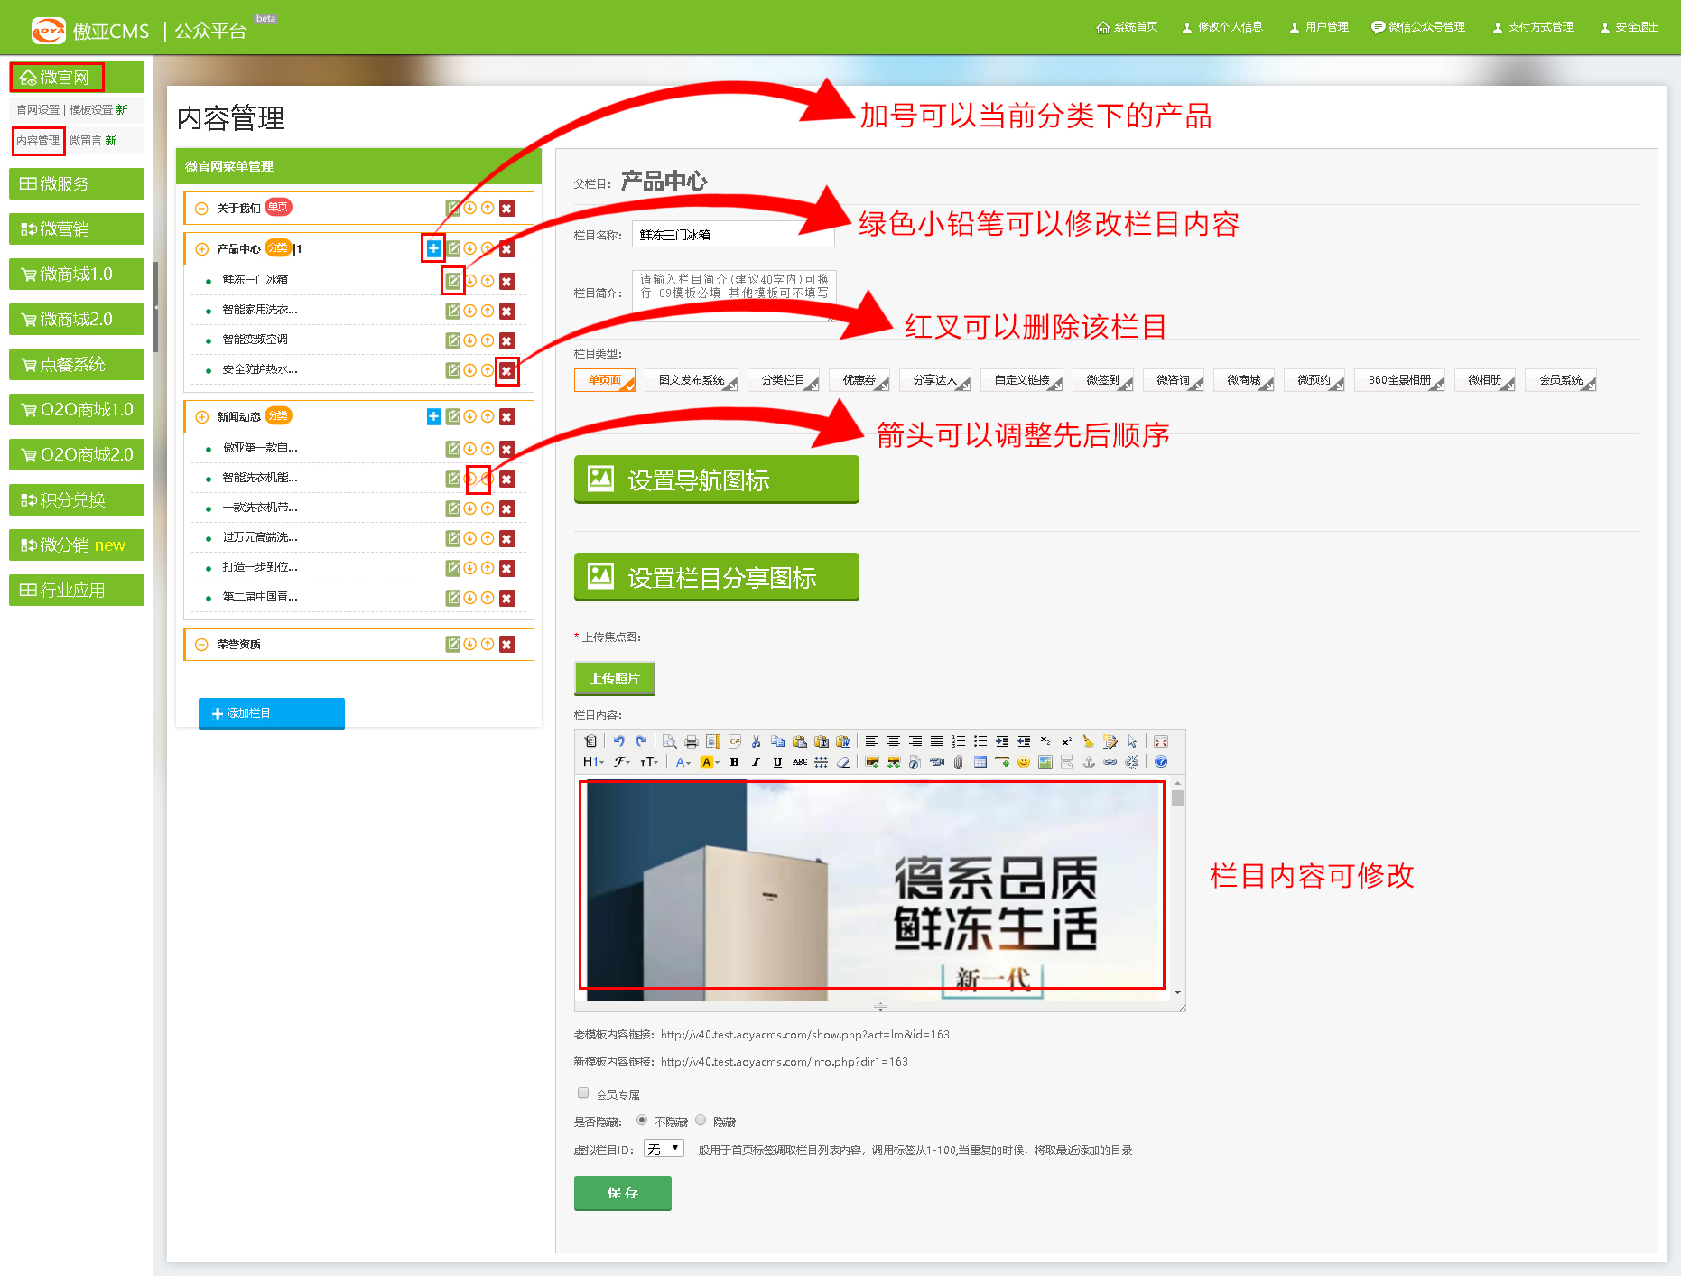The width and height of the screenshot is (1681, 1276).
Task: Open the 微服务 sidebar menu
Action: [x=77, y=184]
